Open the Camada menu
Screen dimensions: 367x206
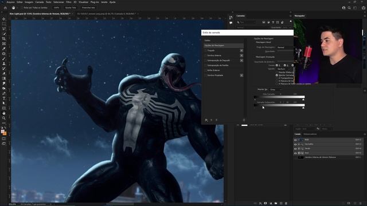pyautogui.click(x=40, y=2)
